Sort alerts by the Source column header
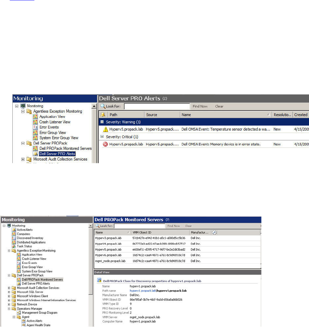The height and width of the screenshot is (329, 309). click(x=162, y=115)
